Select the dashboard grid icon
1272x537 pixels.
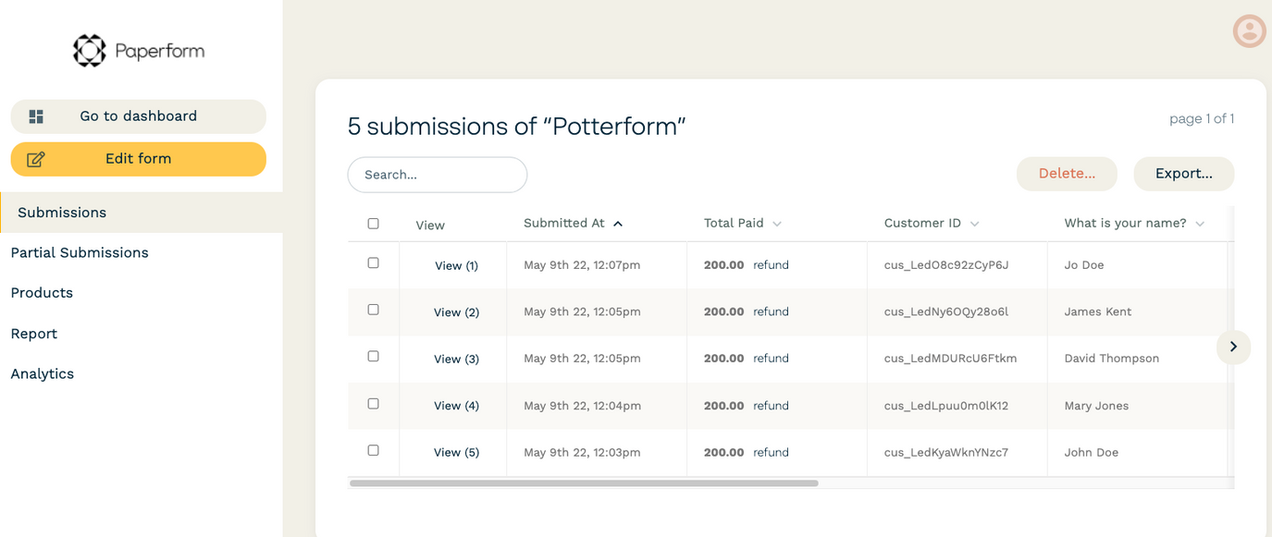pyautogui.click(x=35, y=116)
